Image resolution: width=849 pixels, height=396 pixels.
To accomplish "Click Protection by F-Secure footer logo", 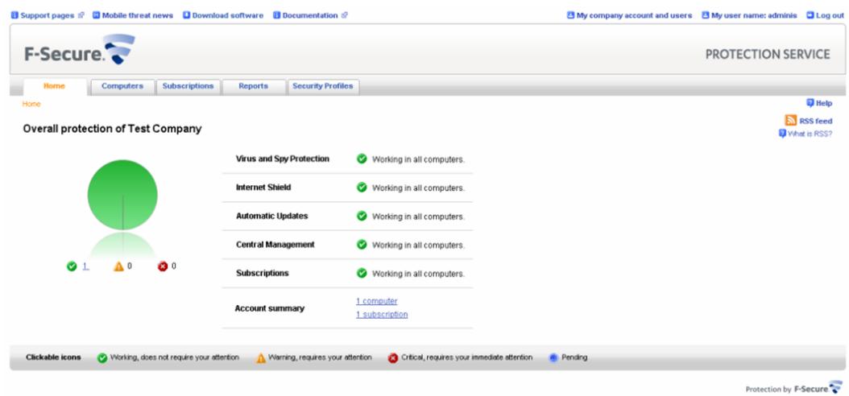I will coord(794,387).
